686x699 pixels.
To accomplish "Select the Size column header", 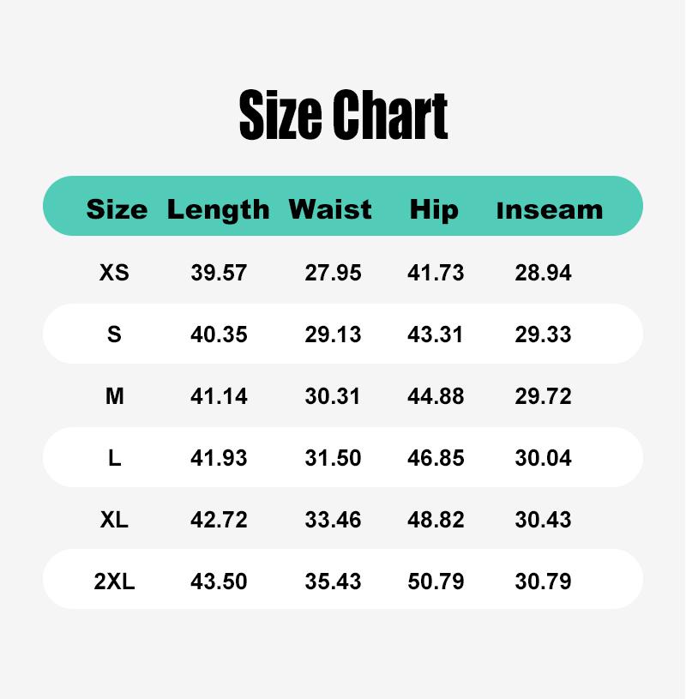I will click(x=117, y=209).
